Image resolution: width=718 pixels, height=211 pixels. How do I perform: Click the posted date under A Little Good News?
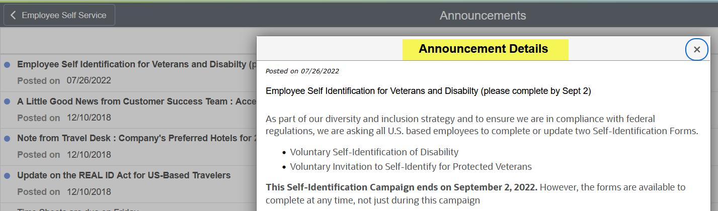click(x=89, y=118)
